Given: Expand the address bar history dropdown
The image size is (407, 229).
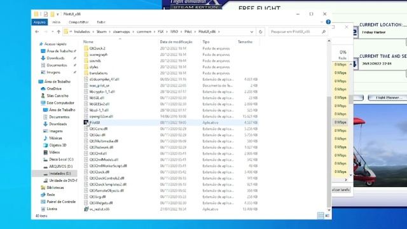Looking at the screenshot, I should 252,32.
